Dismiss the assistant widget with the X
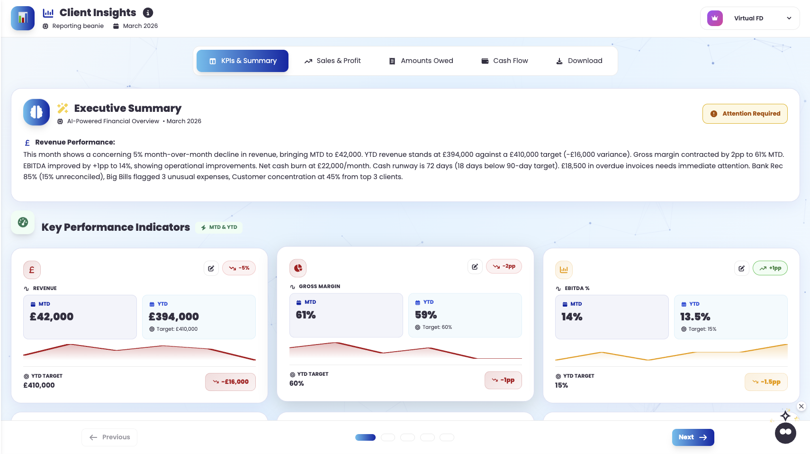The width and height of the screenshot is (810, 454). point(801,406)
